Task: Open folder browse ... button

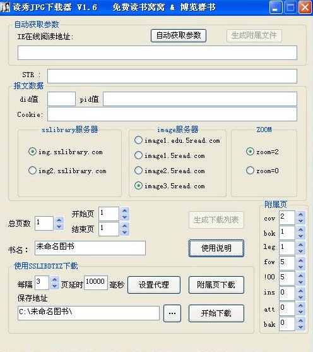Action: point(172,313)
